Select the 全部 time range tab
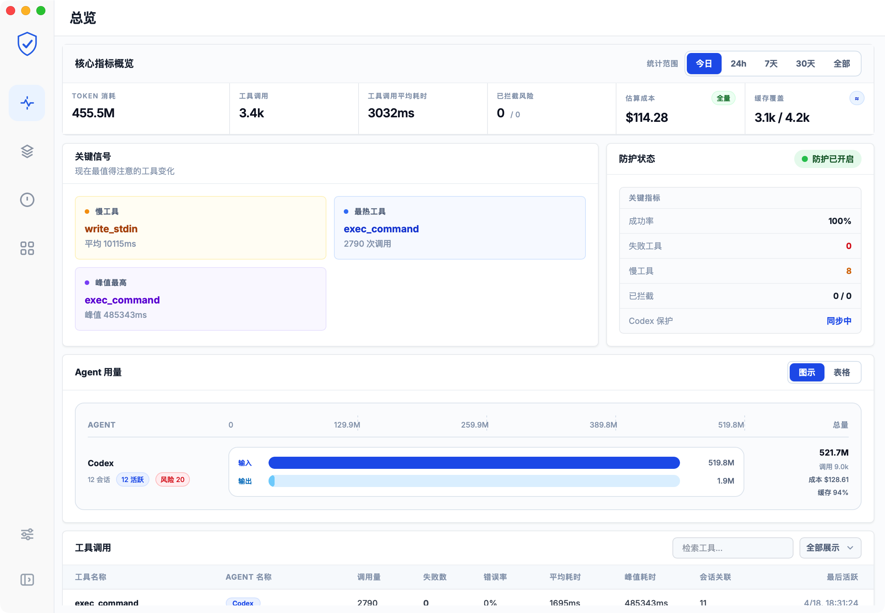This screenshot has height=613, width=885. [841, 63]
